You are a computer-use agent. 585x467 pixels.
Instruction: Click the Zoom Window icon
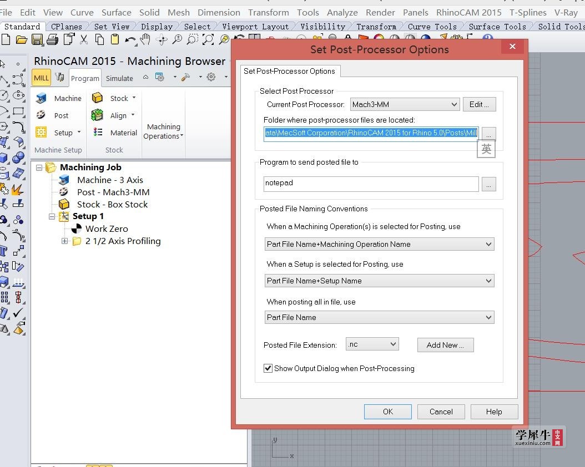pos(193,39)
